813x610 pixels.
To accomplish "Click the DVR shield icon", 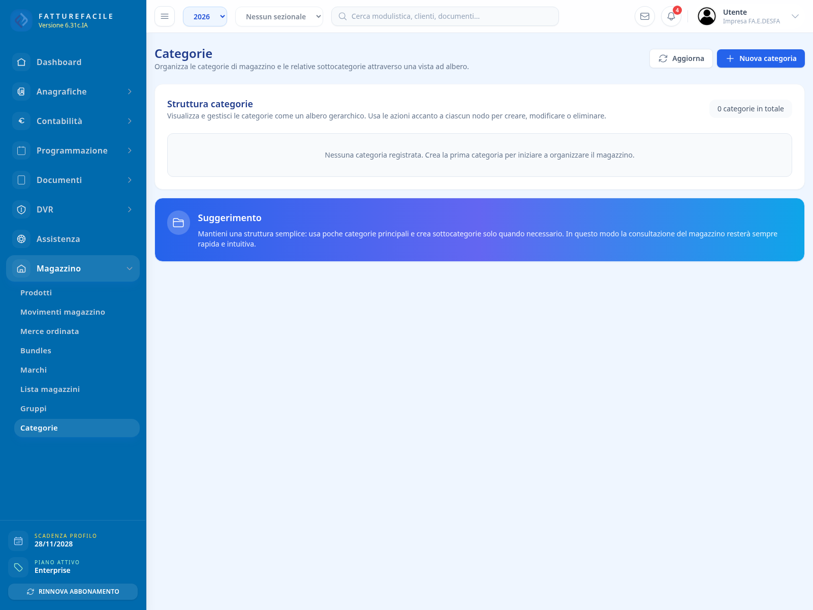I will (x=21, y=209).
